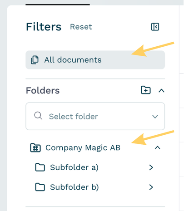Expand Subfolder b) with its arrow
The image size is (184, 211).
(151, 187)
